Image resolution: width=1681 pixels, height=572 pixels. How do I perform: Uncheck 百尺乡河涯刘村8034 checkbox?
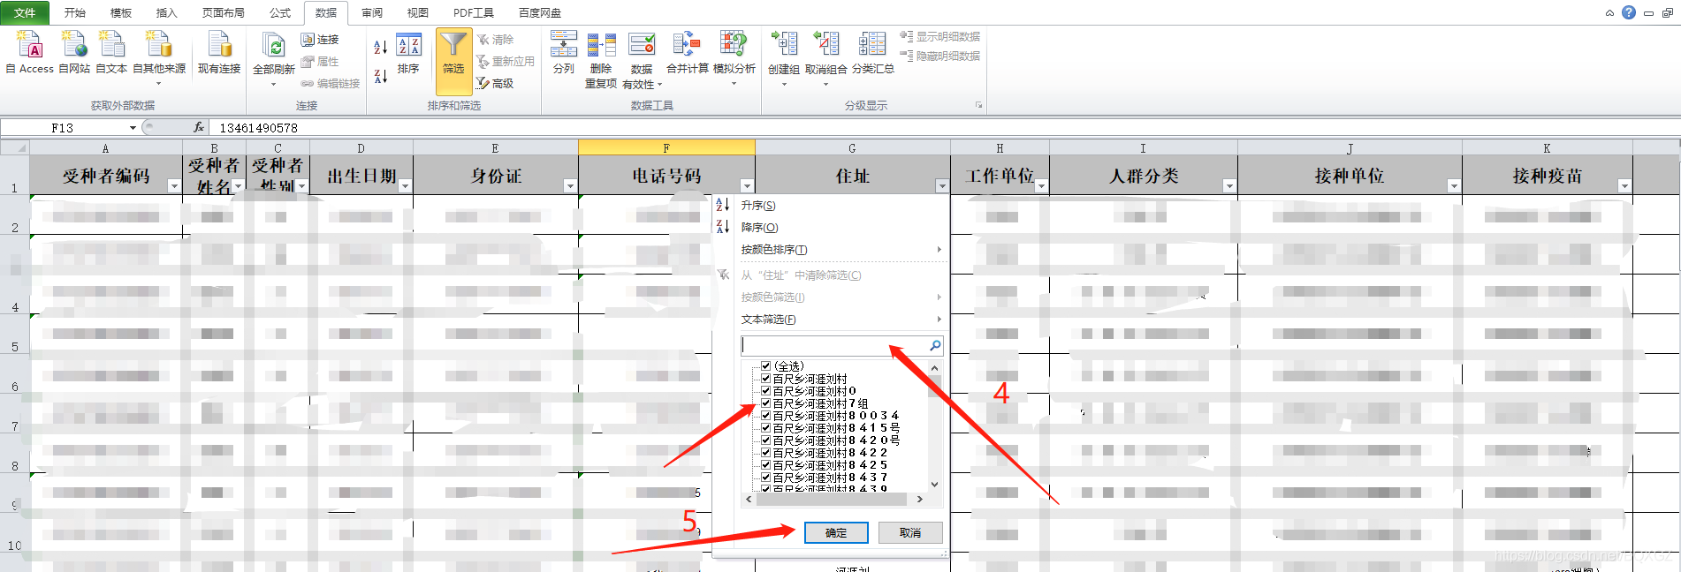[765, 415]
